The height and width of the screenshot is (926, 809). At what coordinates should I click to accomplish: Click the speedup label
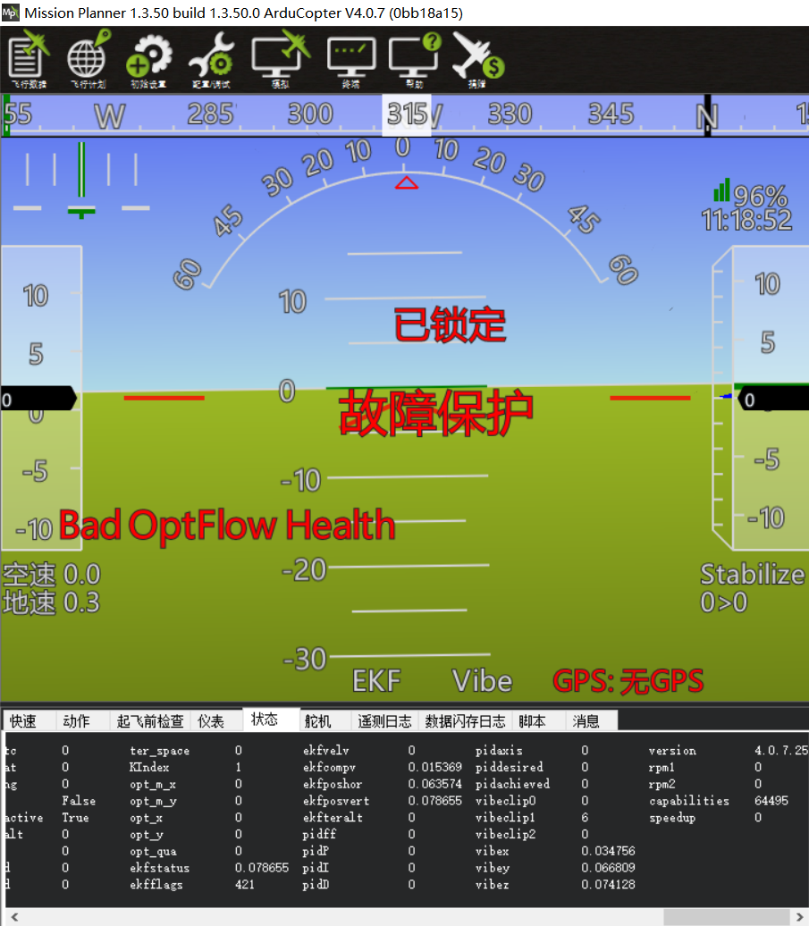(672, 818)
